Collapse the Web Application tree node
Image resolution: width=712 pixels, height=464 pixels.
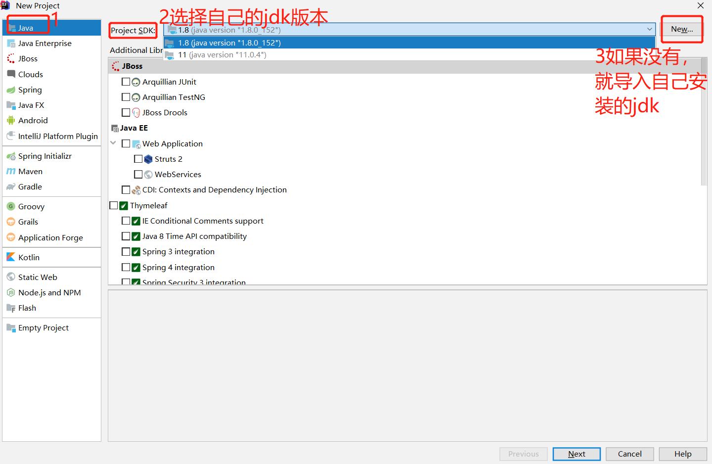coord(113,143)
